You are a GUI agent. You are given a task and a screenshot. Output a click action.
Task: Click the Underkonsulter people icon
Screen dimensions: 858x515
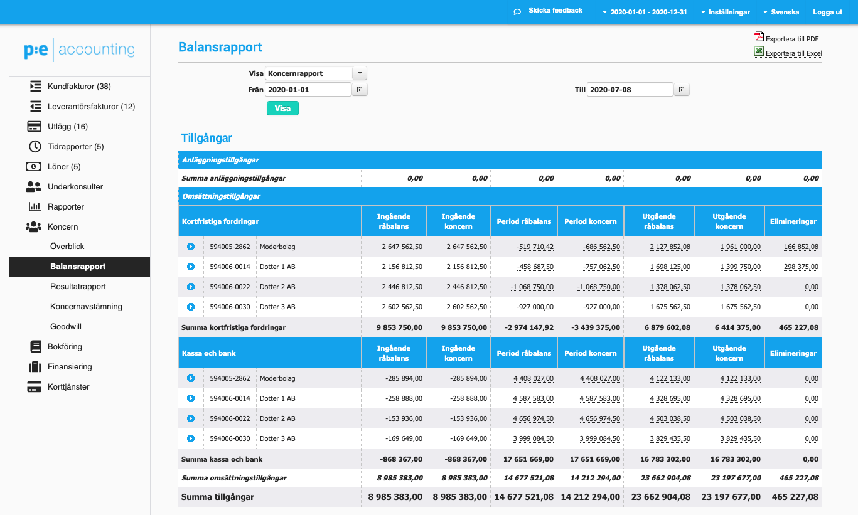[x=33, y=187]
